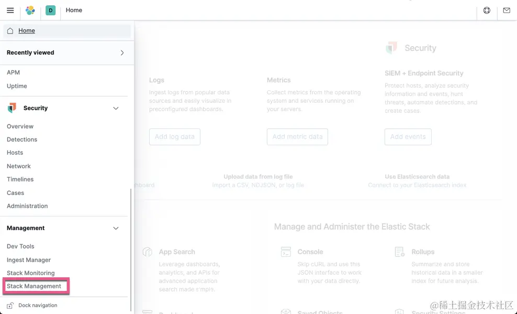The width and height of the screenshot is (517, 314).
Task: Click the sidebar vertical scrollbar
Action: [x=131, y=250]
